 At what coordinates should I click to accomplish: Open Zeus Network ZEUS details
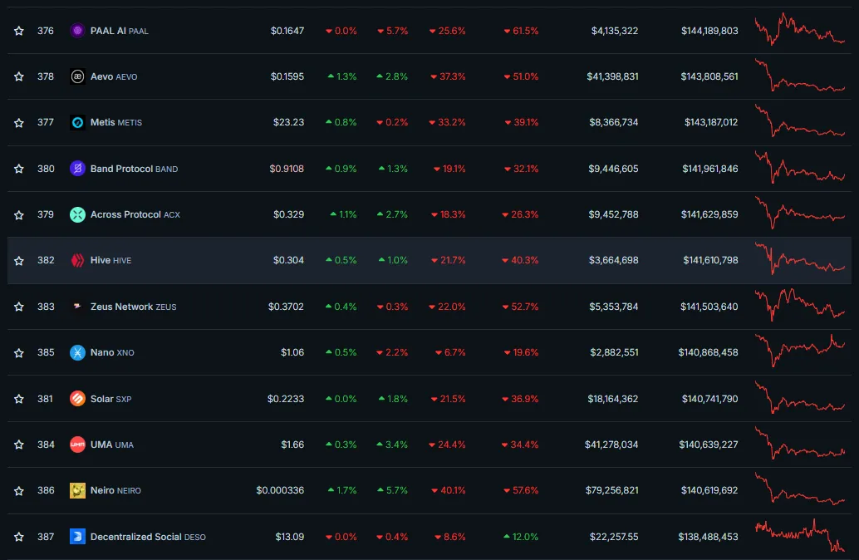point(133,307)
